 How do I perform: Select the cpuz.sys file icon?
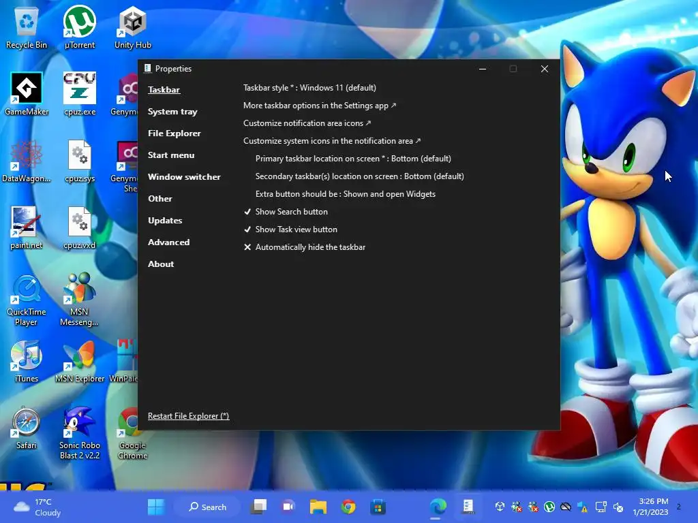[x=80, y=161]
